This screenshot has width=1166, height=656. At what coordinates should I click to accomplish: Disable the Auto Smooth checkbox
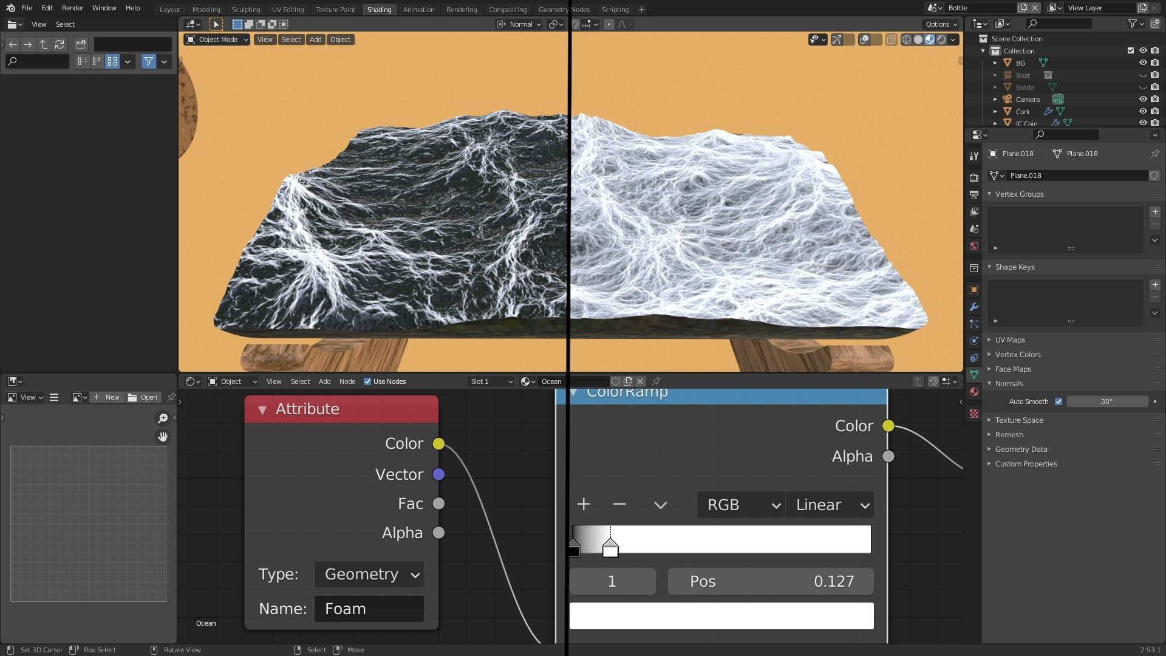1059,401
